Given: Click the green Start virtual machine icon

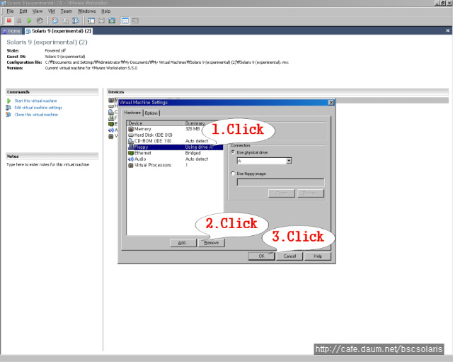Looking at the screenshot, I should (8, 101).
